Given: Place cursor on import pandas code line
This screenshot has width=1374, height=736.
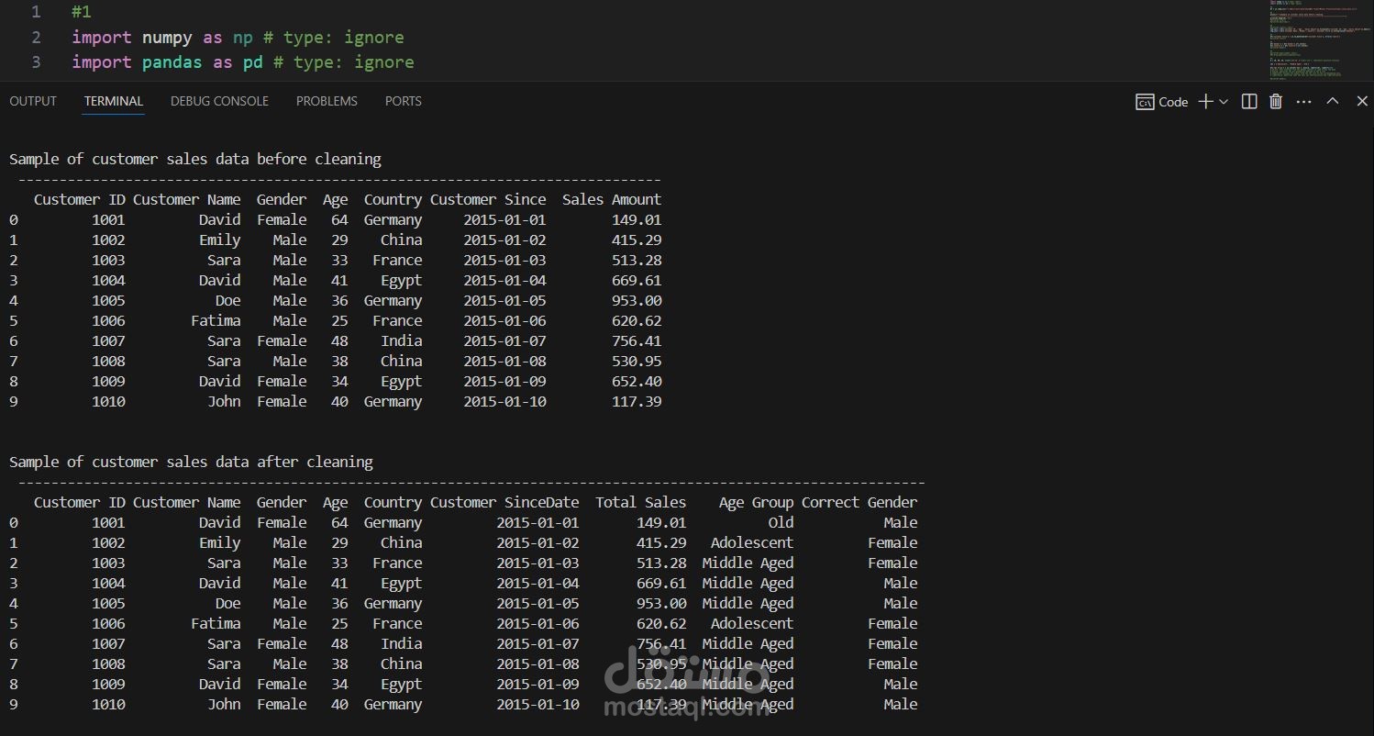Looking at the screenshot, I should (x=243, y=62).
